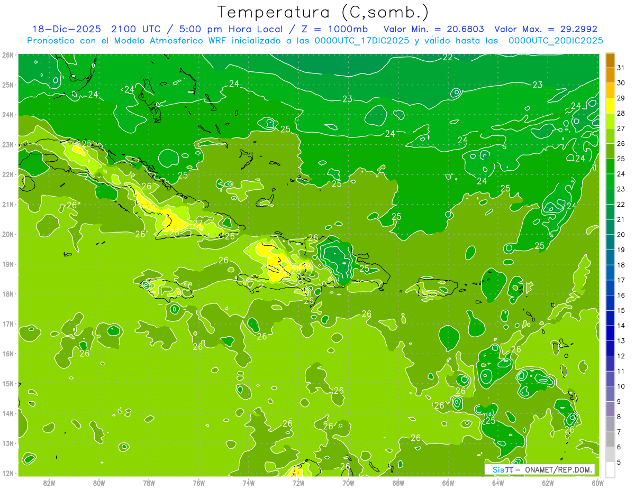The height and width of the screenshot is (490, 635).
Task: Click the legend value "20"
Action: (x=621, y=235)
